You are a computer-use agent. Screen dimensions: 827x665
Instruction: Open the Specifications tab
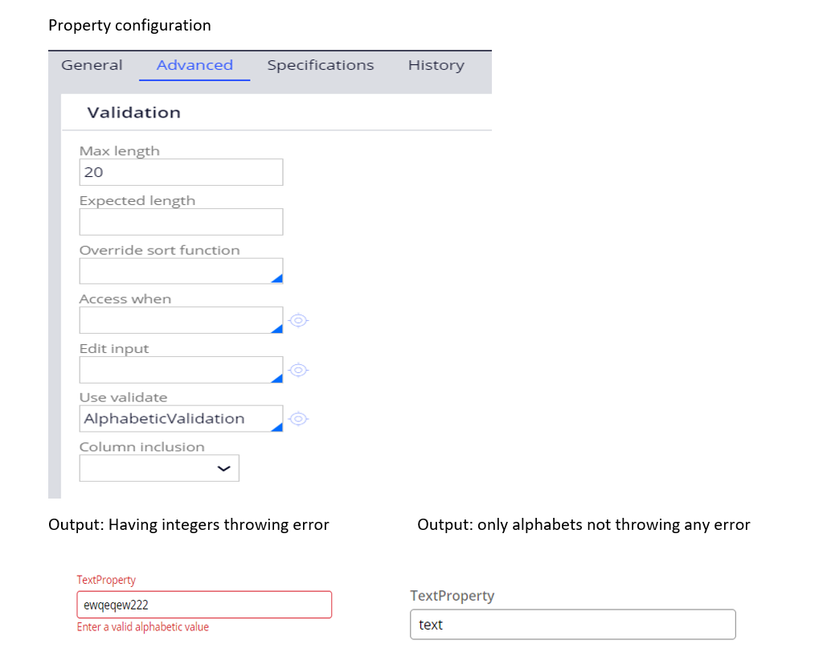click(320, 65)
